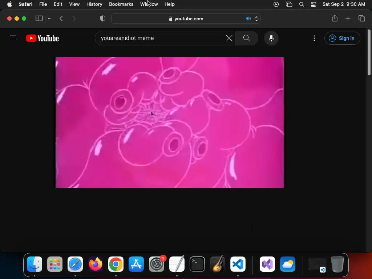
Task: Click the Now Playing menu bar icon
Action: [276, 4]
